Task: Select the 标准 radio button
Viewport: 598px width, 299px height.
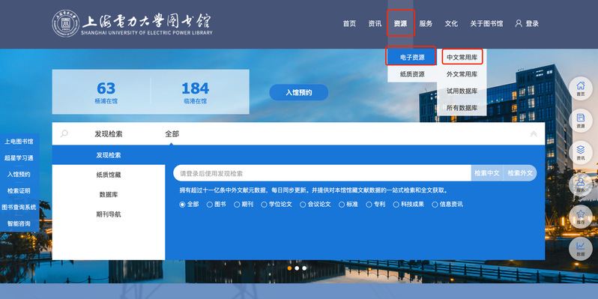Action: [x=342, y=205]
